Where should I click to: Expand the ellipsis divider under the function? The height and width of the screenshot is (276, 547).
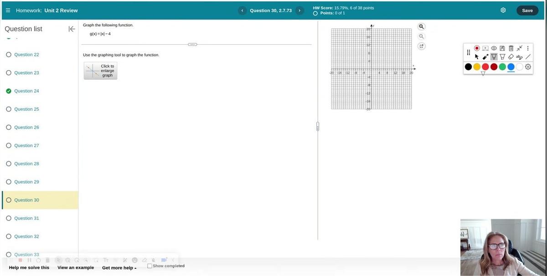coord(192,44)
